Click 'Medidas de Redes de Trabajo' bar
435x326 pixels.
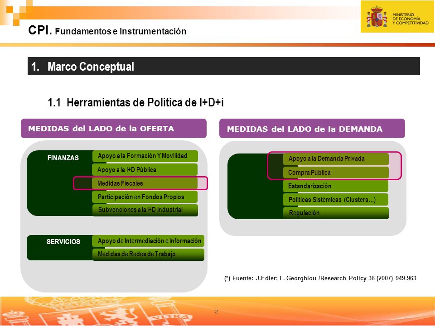click(x=148, y=254)
